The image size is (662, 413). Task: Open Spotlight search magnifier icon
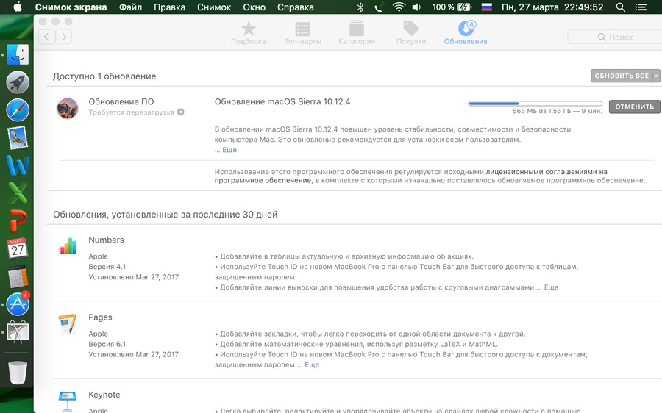click(x=620, y=7)
